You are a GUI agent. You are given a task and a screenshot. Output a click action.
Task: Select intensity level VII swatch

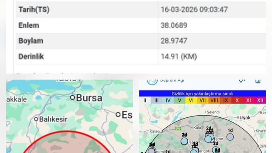202,100
